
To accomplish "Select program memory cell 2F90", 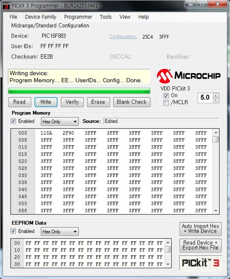I will tap(68, 133).
